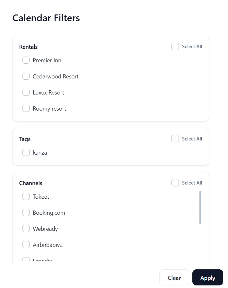
Task: Click the Channels list scrollbar
Action: pos(200,208)
